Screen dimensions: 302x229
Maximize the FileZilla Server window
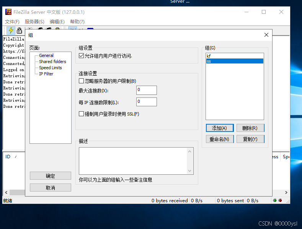pyautogui.click(x=264, y=12)
